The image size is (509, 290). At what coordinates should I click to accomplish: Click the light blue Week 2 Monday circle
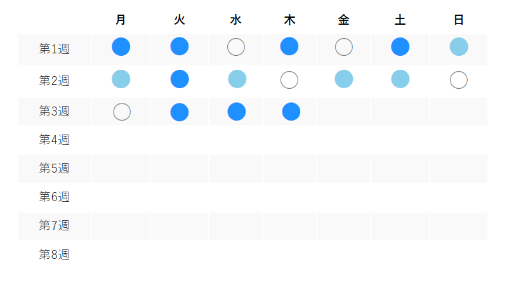click(121, 79)
